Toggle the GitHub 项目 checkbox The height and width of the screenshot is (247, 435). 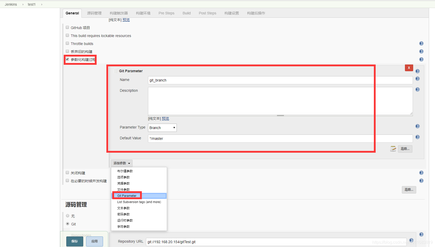(x=67, y=27)
